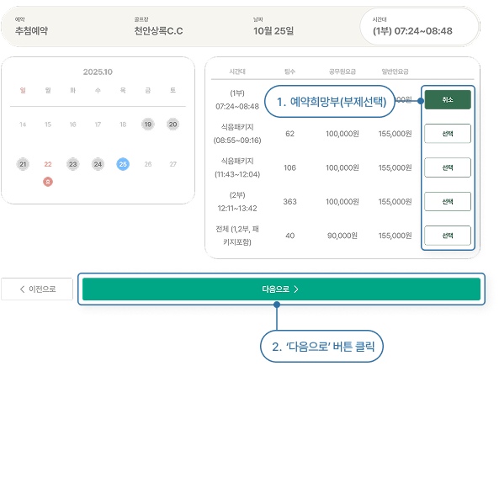Click the 수 Wednesday weekday header
The image size is (499, 504).
click(x=98, y=90)
